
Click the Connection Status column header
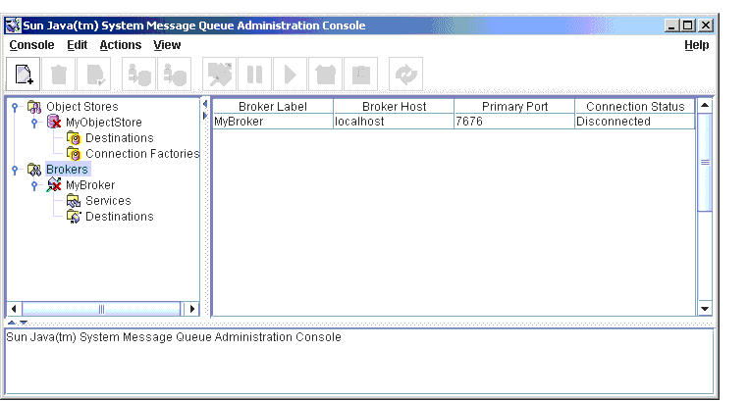coord(635,106)
